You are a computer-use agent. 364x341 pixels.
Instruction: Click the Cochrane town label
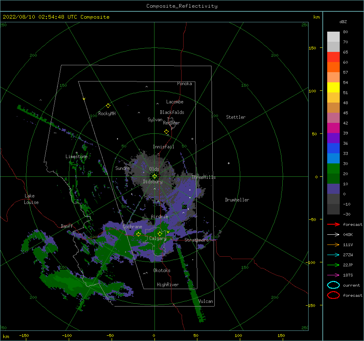(132, 227)
